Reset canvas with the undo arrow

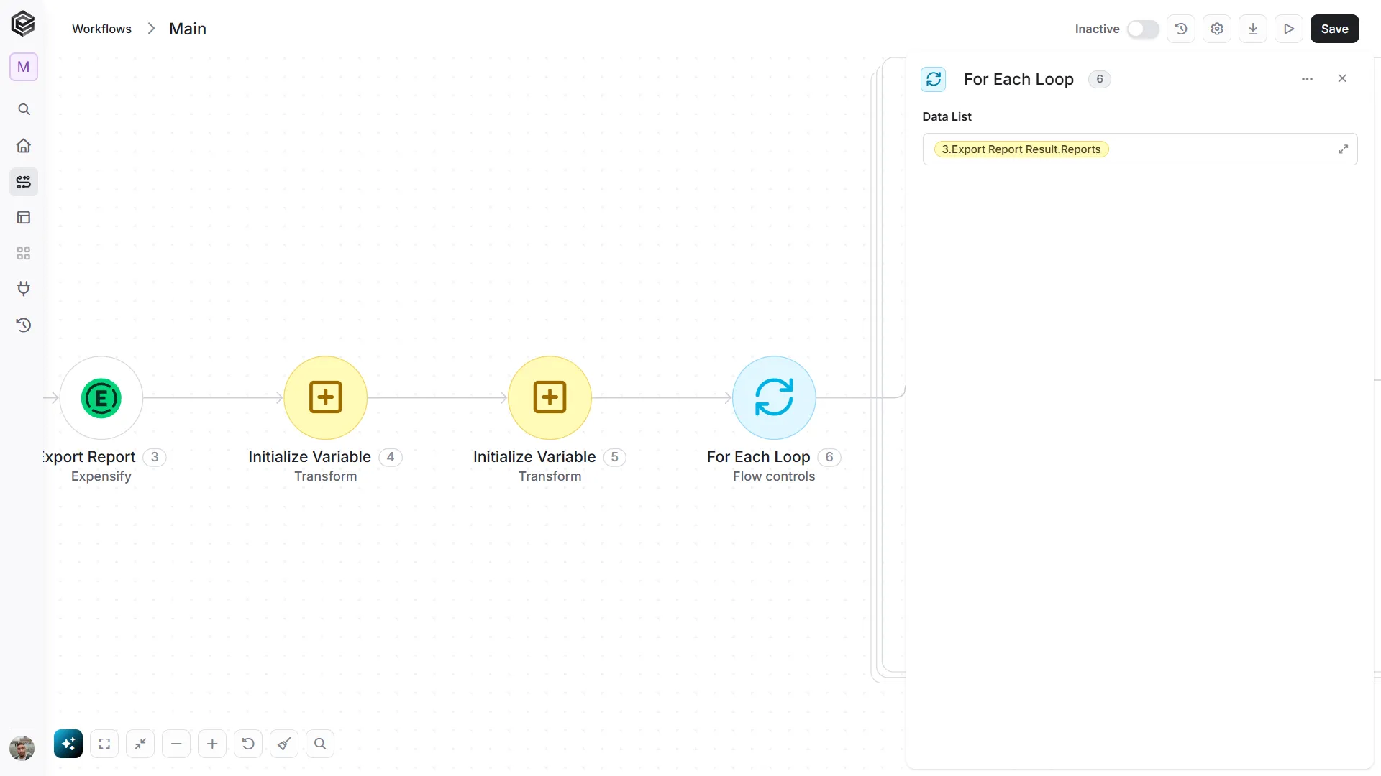tap(248, 744)
